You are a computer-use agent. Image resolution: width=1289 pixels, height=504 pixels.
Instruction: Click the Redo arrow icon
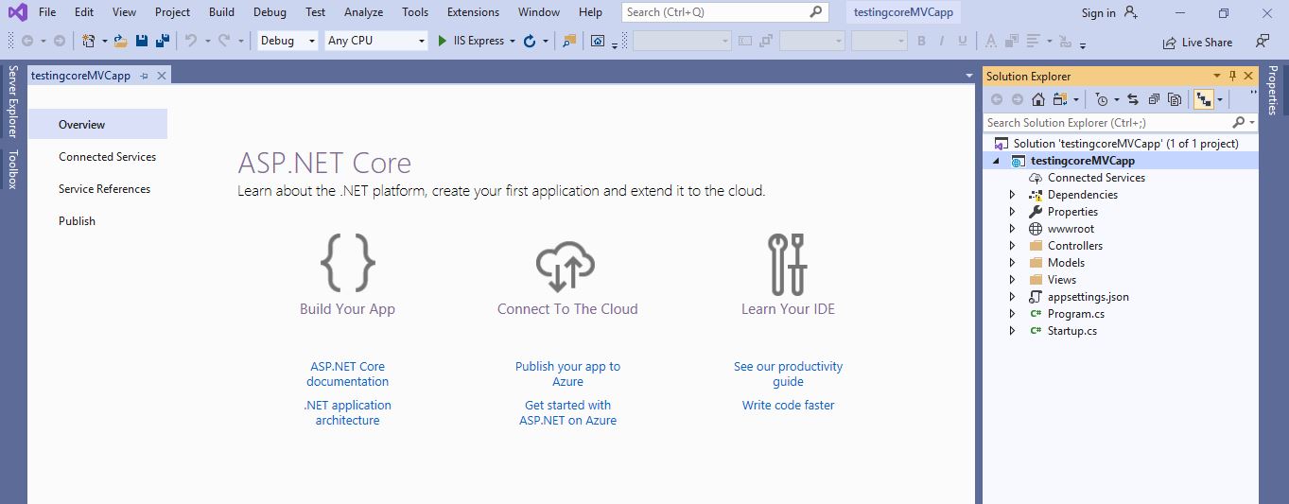(224, 41)
